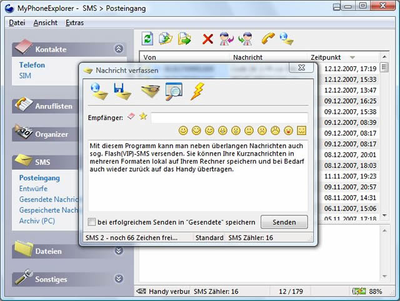Click the red X delete icon
Image resolution: width=400 pixels, height=301 pixels.
point(207,39)
